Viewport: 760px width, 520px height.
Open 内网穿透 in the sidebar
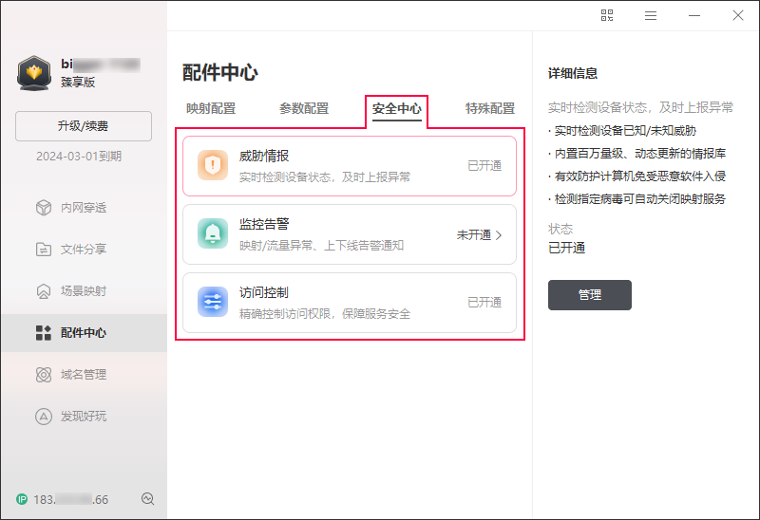click(84, 207)
